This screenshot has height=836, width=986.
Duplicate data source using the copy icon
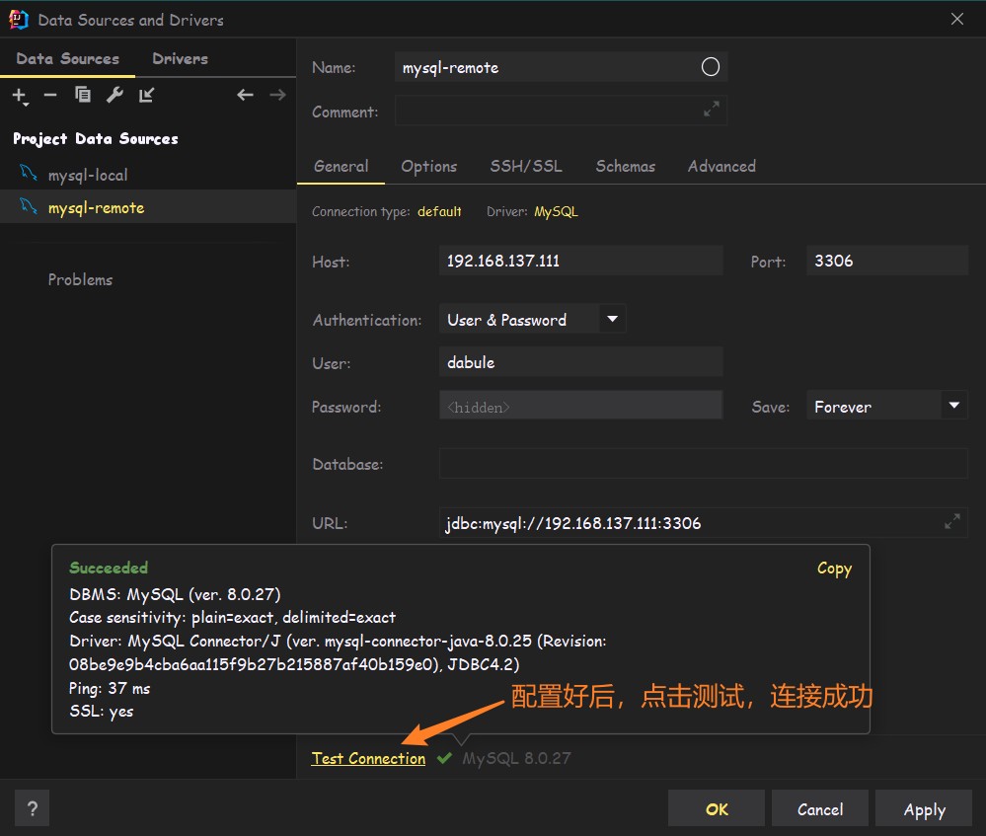pos(83,95)
